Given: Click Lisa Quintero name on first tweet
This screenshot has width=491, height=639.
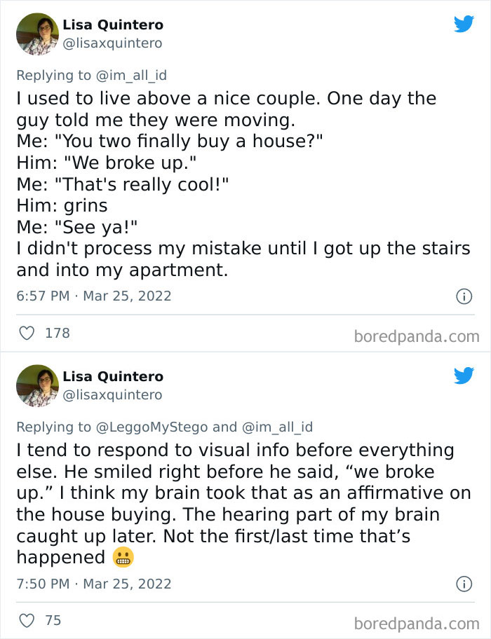Looking at the screenshot, I should tap(113, 25).
